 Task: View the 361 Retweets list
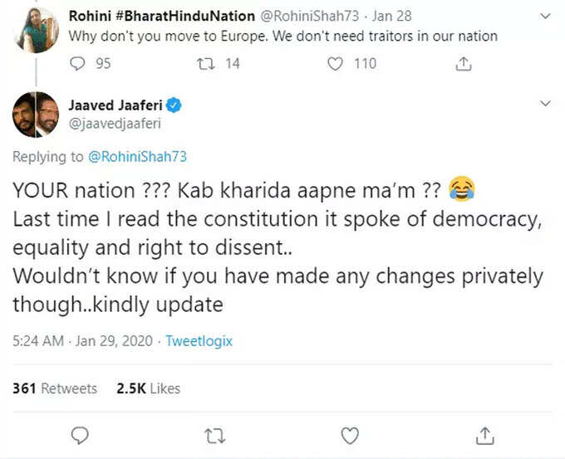pos(55,388)
